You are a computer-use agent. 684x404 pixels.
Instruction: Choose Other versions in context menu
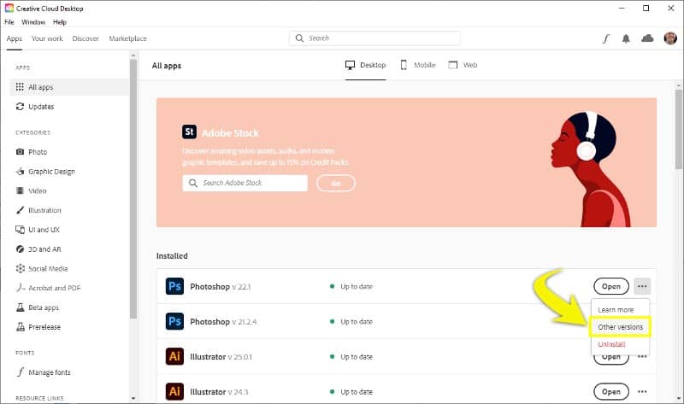pyautogui.click(x=621, y=327)
